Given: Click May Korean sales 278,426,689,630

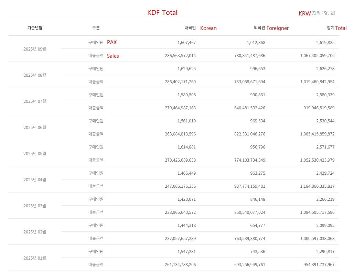Looking at the screenshot, I should 180,160.
